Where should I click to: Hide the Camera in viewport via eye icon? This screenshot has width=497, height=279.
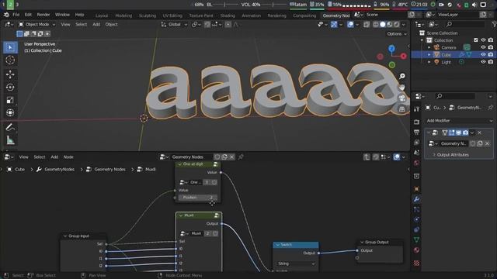click(483, 47)
